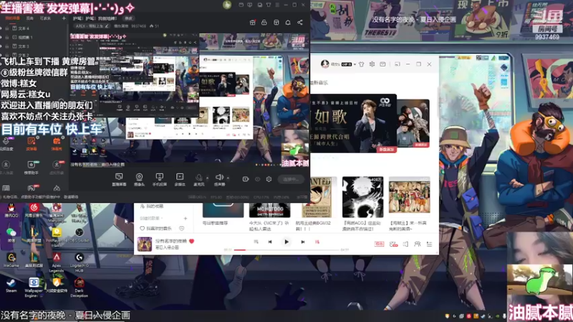Click the microphone icon in streaming toolbar
Screen dimensions: 573x322
click(x=199, y=177)
